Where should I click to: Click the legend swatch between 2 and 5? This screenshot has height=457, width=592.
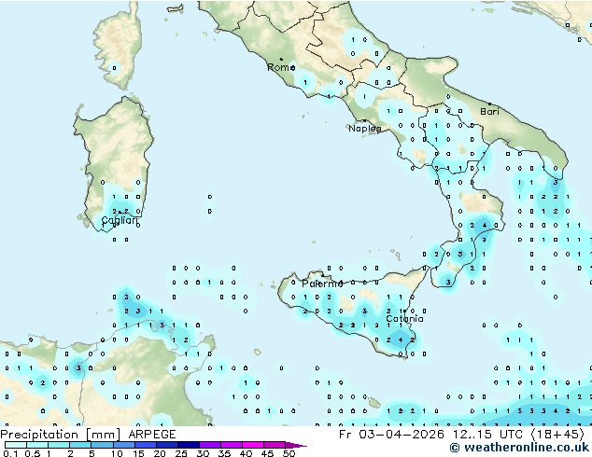click(80, 445)
